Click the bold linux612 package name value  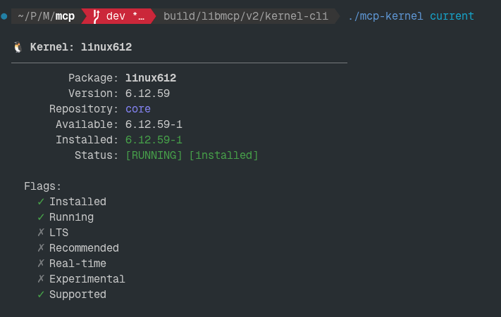[151, 78]
